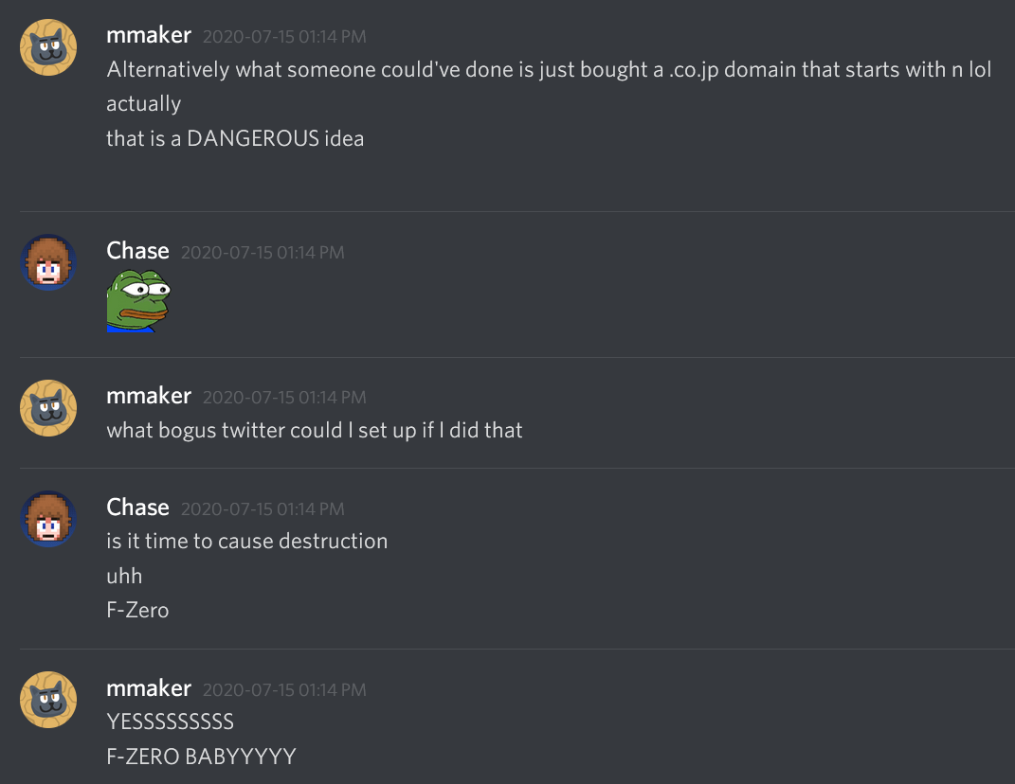Viewport: 1015px width, 784px height.
Task: Click Chase's avatar beside 'cause destruction' message
Action: point(48,519)
